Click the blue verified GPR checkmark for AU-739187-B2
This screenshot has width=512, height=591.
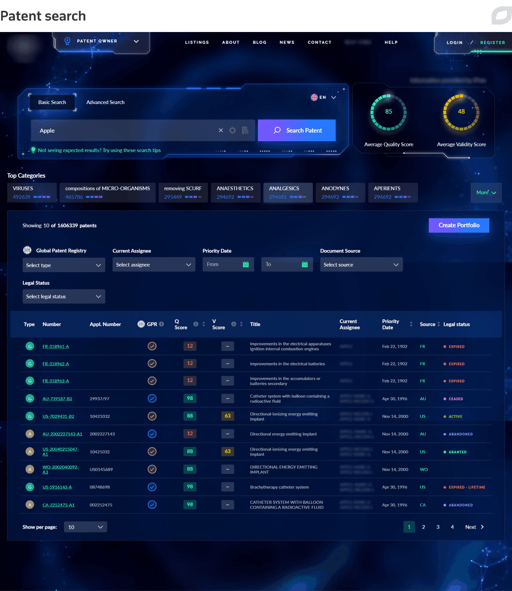(152, 399)
